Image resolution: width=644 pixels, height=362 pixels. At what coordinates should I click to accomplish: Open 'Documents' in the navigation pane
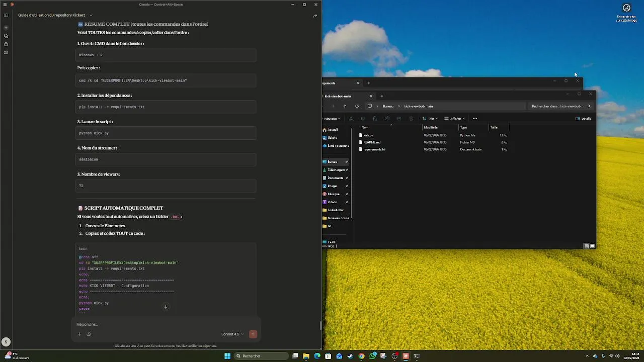tap(336, 178)
